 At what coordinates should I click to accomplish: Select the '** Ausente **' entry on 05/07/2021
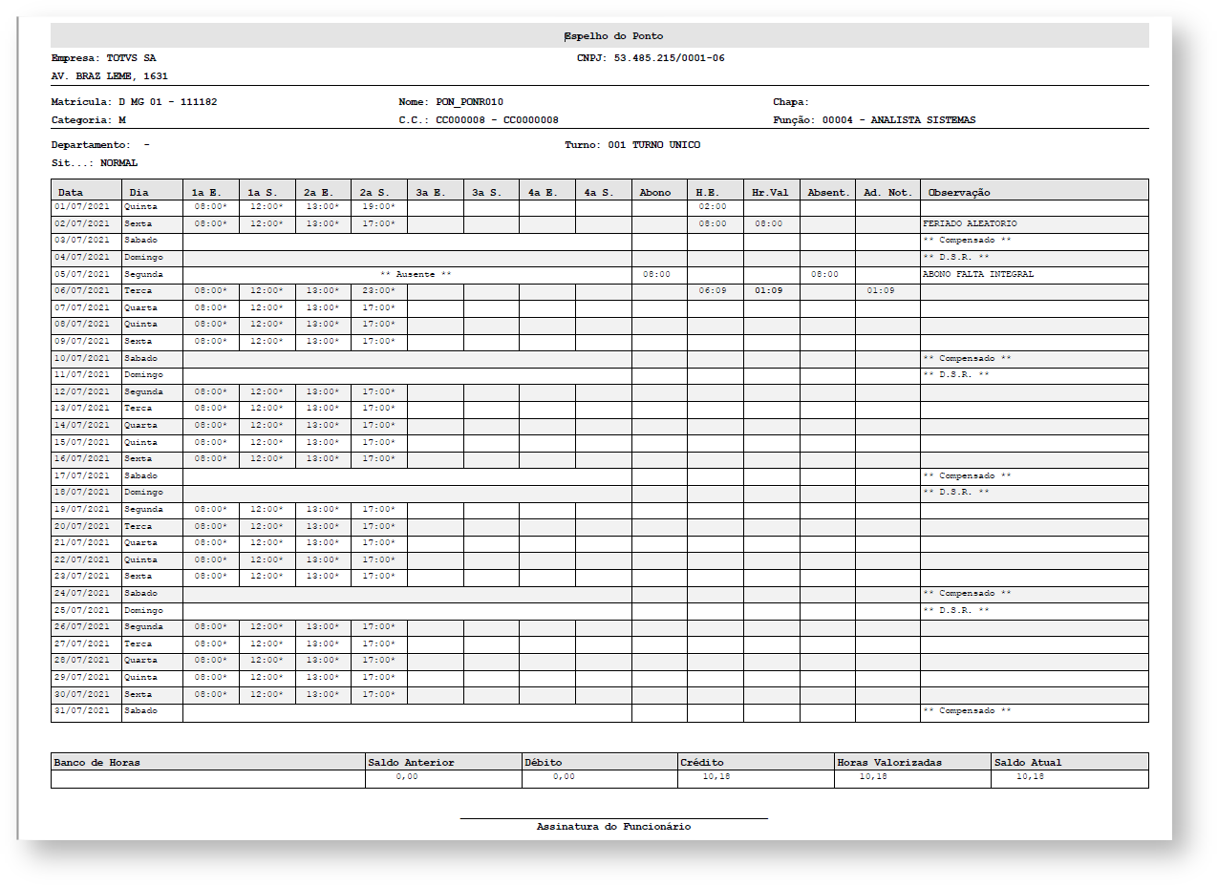tap(416, 275)
